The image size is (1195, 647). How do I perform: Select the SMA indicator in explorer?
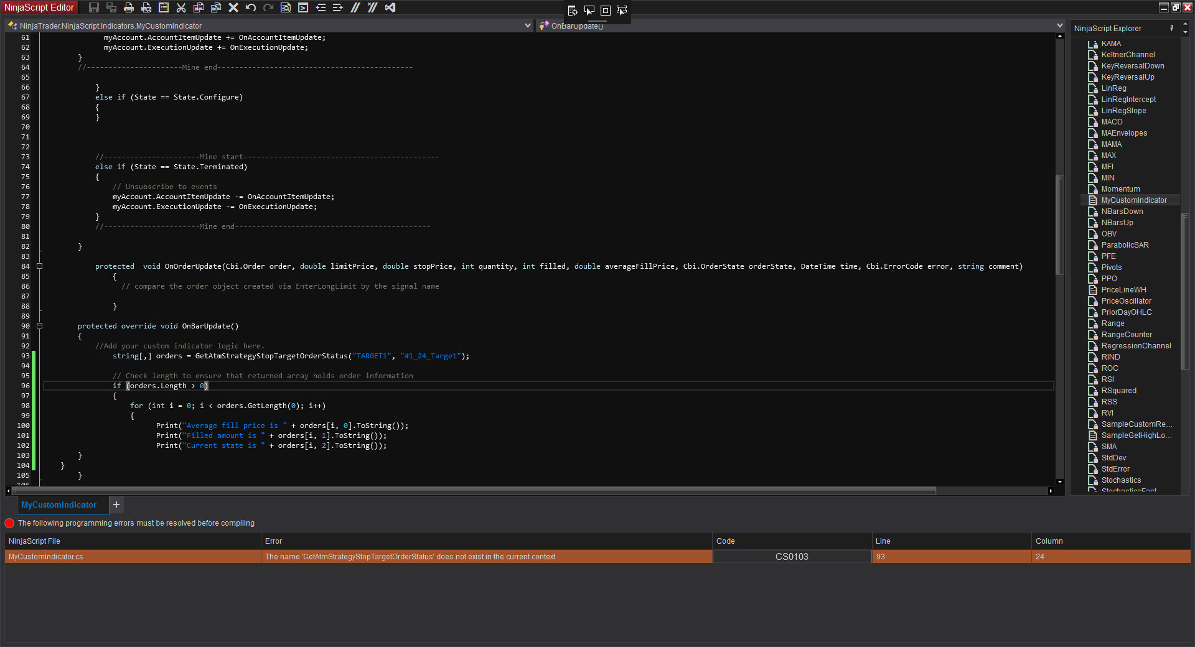tap(1108, 447)
